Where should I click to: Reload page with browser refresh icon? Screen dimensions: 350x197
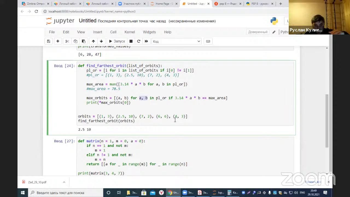click(36, 11)
